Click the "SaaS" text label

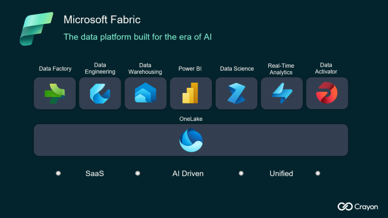click(x=94, y=174)
